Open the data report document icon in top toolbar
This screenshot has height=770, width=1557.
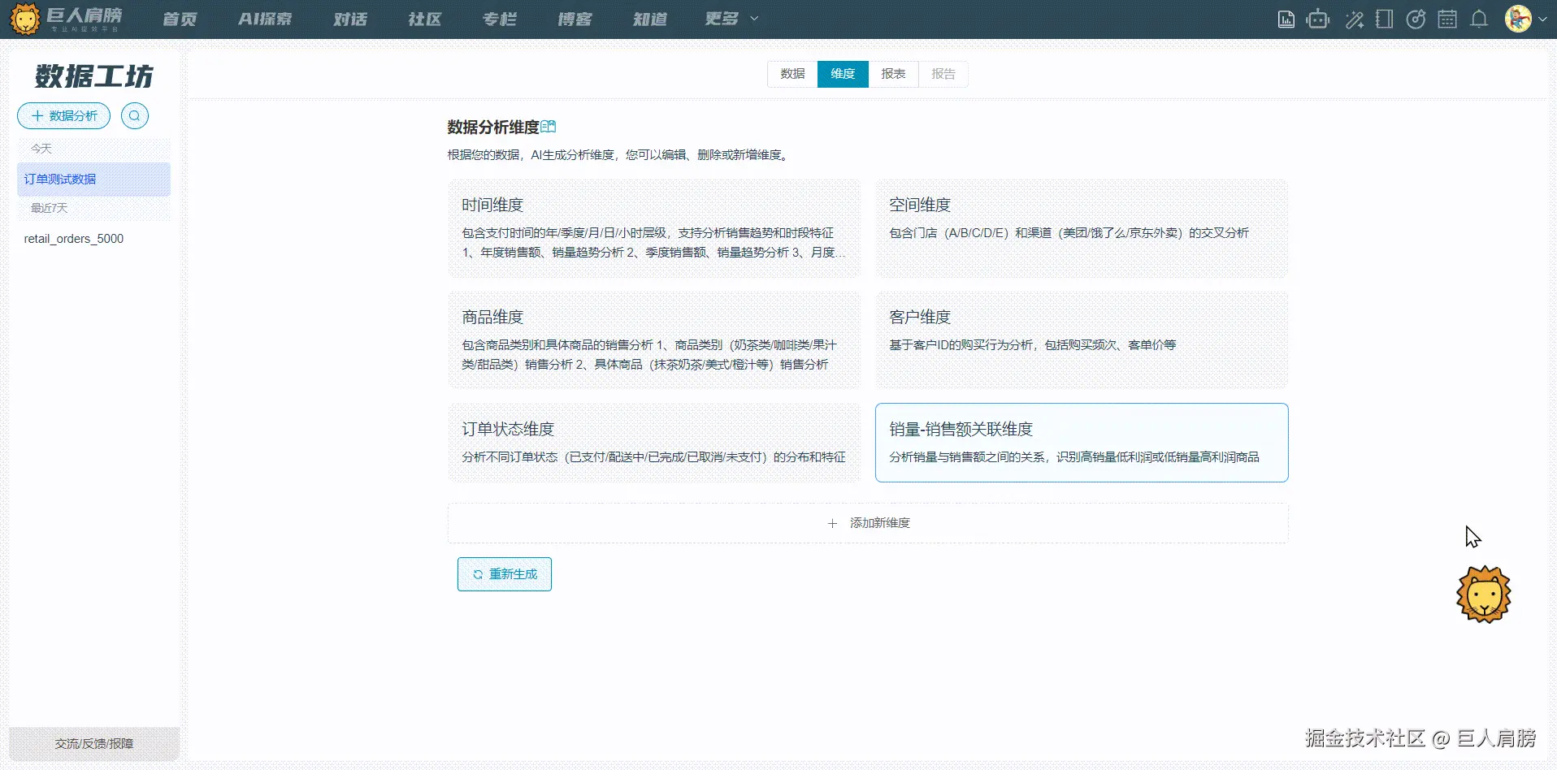coord(1286,19)
